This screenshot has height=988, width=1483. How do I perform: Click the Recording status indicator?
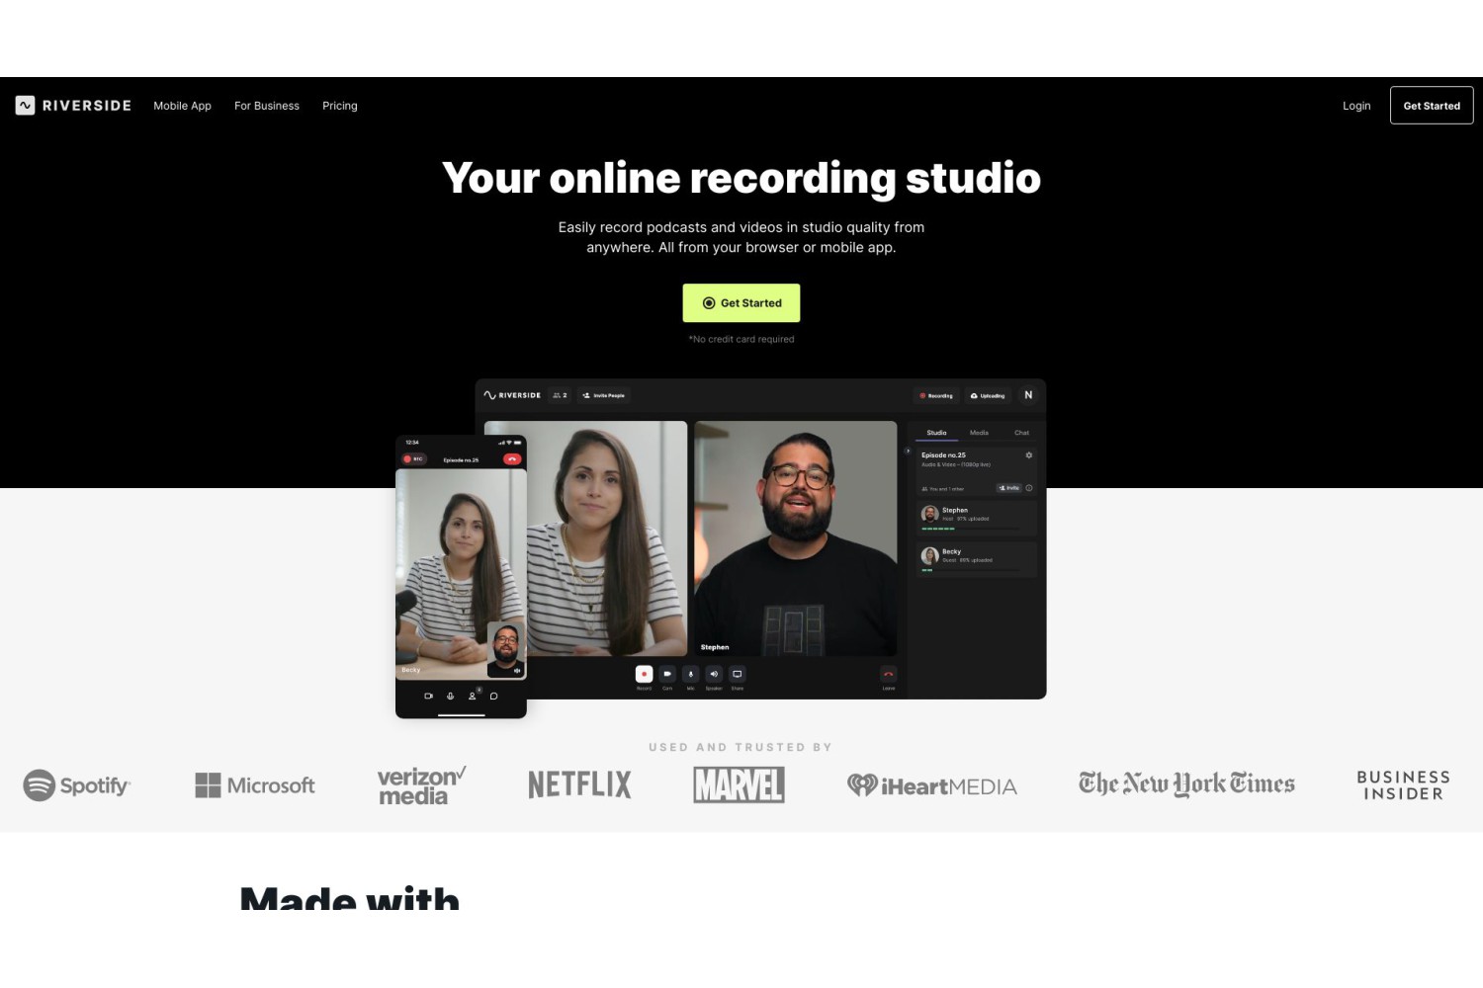pyautogui.click(x=936, y=395)
